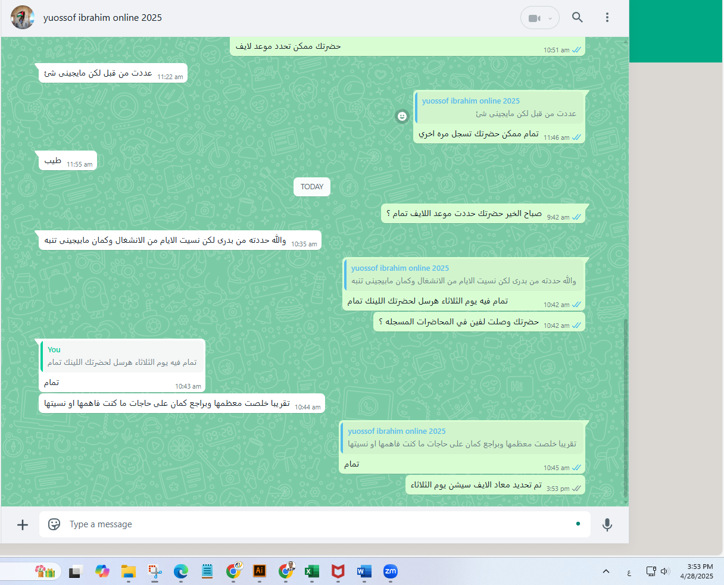The width and height of the screenshot is (724, 585).
Task: Open network status icon in system tray
Action: 651,571
